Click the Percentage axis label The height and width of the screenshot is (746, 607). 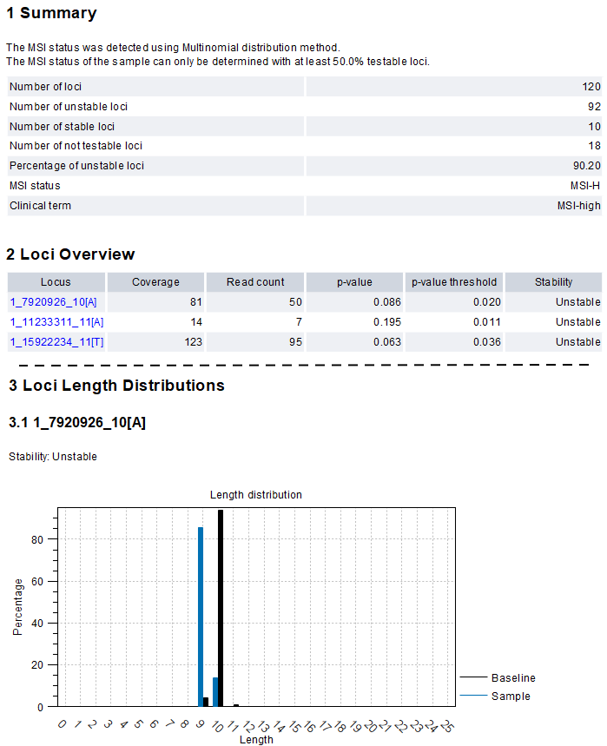17,607
